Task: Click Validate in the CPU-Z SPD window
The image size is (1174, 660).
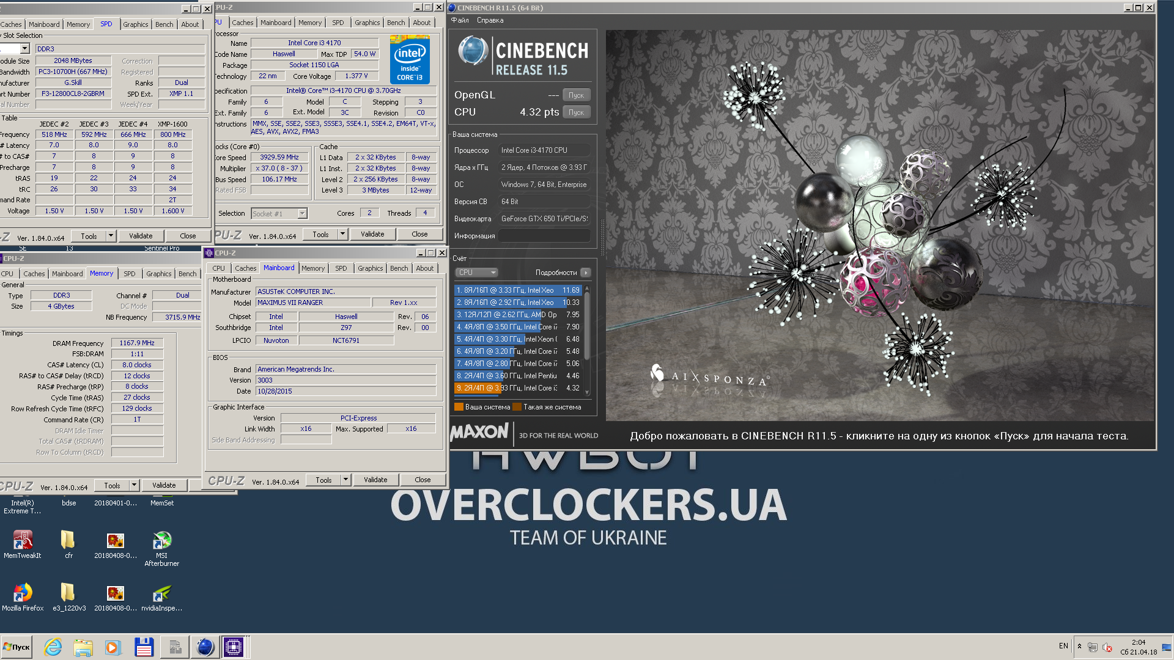Action: point(141,235)
